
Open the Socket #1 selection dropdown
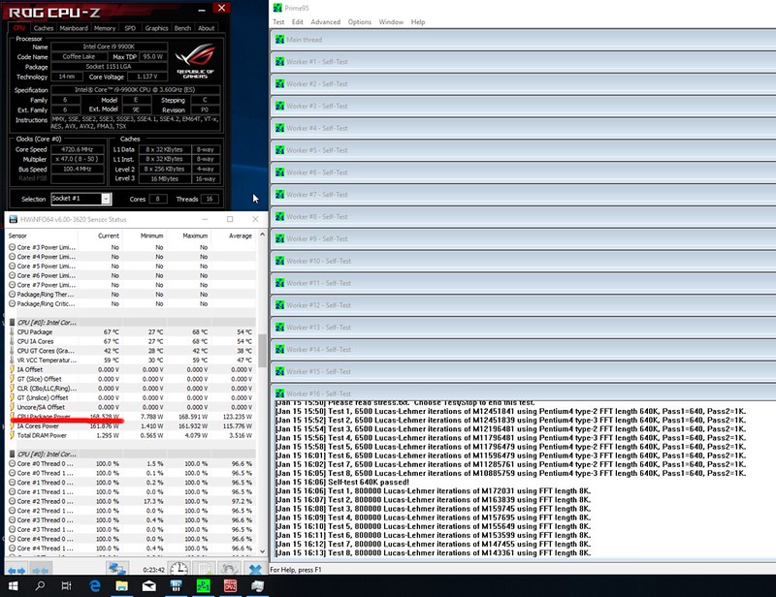[x=81, y=199]
